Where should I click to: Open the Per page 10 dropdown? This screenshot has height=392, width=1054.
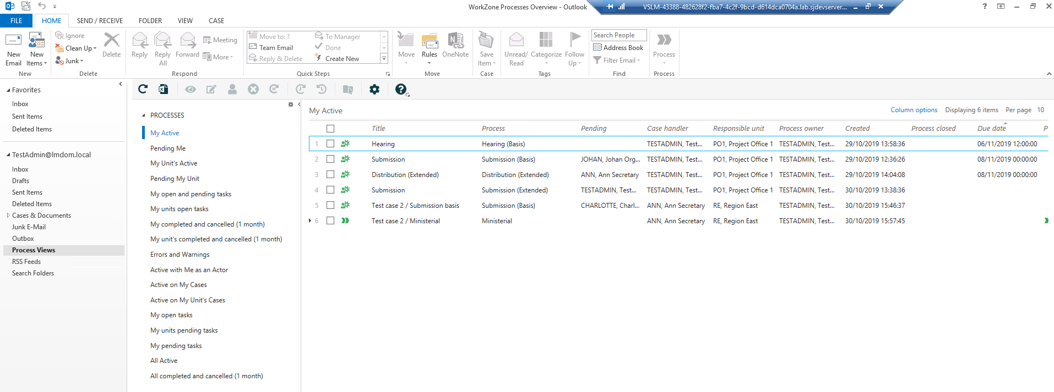coord(1041,110)
